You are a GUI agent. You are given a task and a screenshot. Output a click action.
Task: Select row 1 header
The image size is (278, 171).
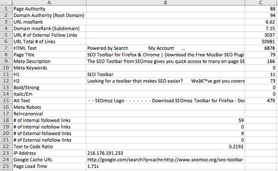[x=6, y=9]
